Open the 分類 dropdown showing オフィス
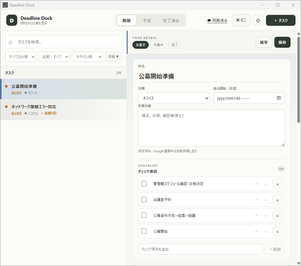 pyautogui.click(x=174, y=98)
